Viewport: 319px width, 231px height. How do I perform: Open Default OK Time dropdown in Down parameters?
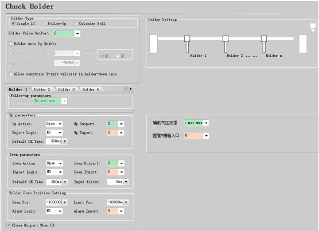point(65,182)
